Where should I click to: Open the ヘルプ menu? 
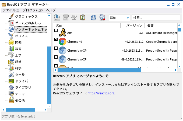(x=51, y=10)
